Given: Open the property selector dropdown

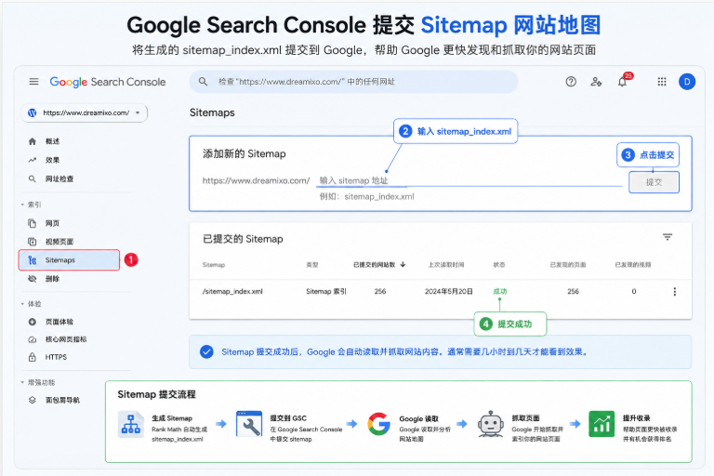Looking at the screenshot, I should tap(85, 113).
